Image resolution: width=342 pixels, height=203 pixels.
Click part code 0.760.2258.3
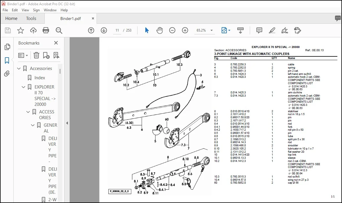238,64
